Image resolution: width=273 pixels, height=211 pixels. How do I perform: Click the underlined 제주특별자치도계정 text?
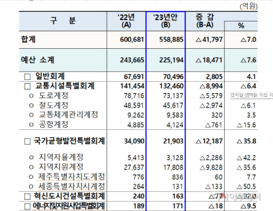(72, 177)
